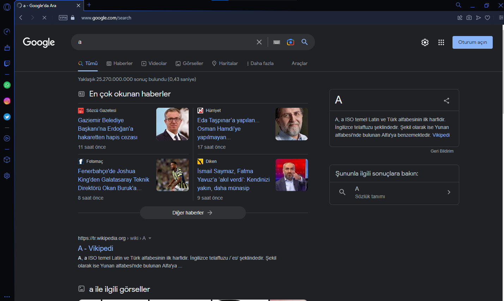
Task: Close the "a - Google'da Ara" tab
Action: pos(79,6)
